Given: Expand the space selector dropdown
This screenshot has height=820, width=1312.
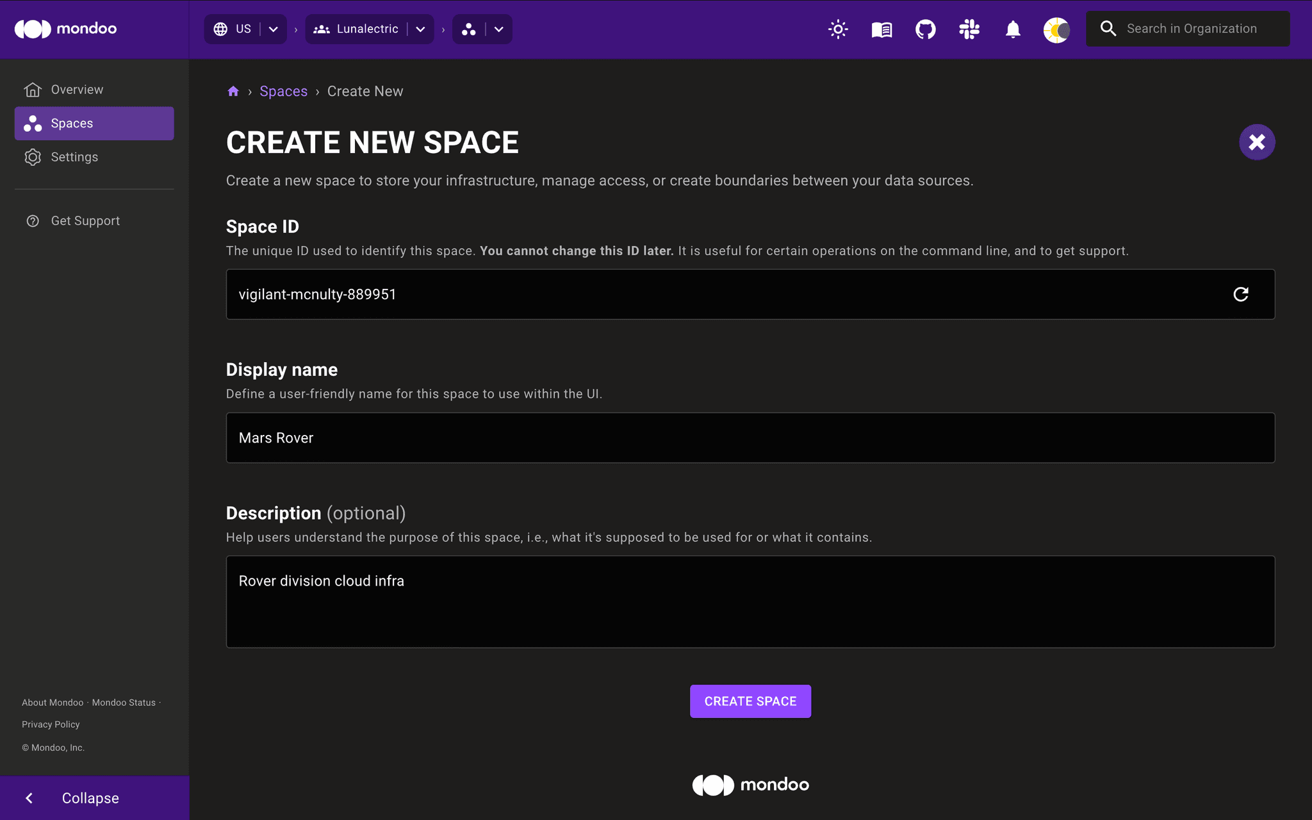Looking at the screenshot, I should [x=498, y=29].
